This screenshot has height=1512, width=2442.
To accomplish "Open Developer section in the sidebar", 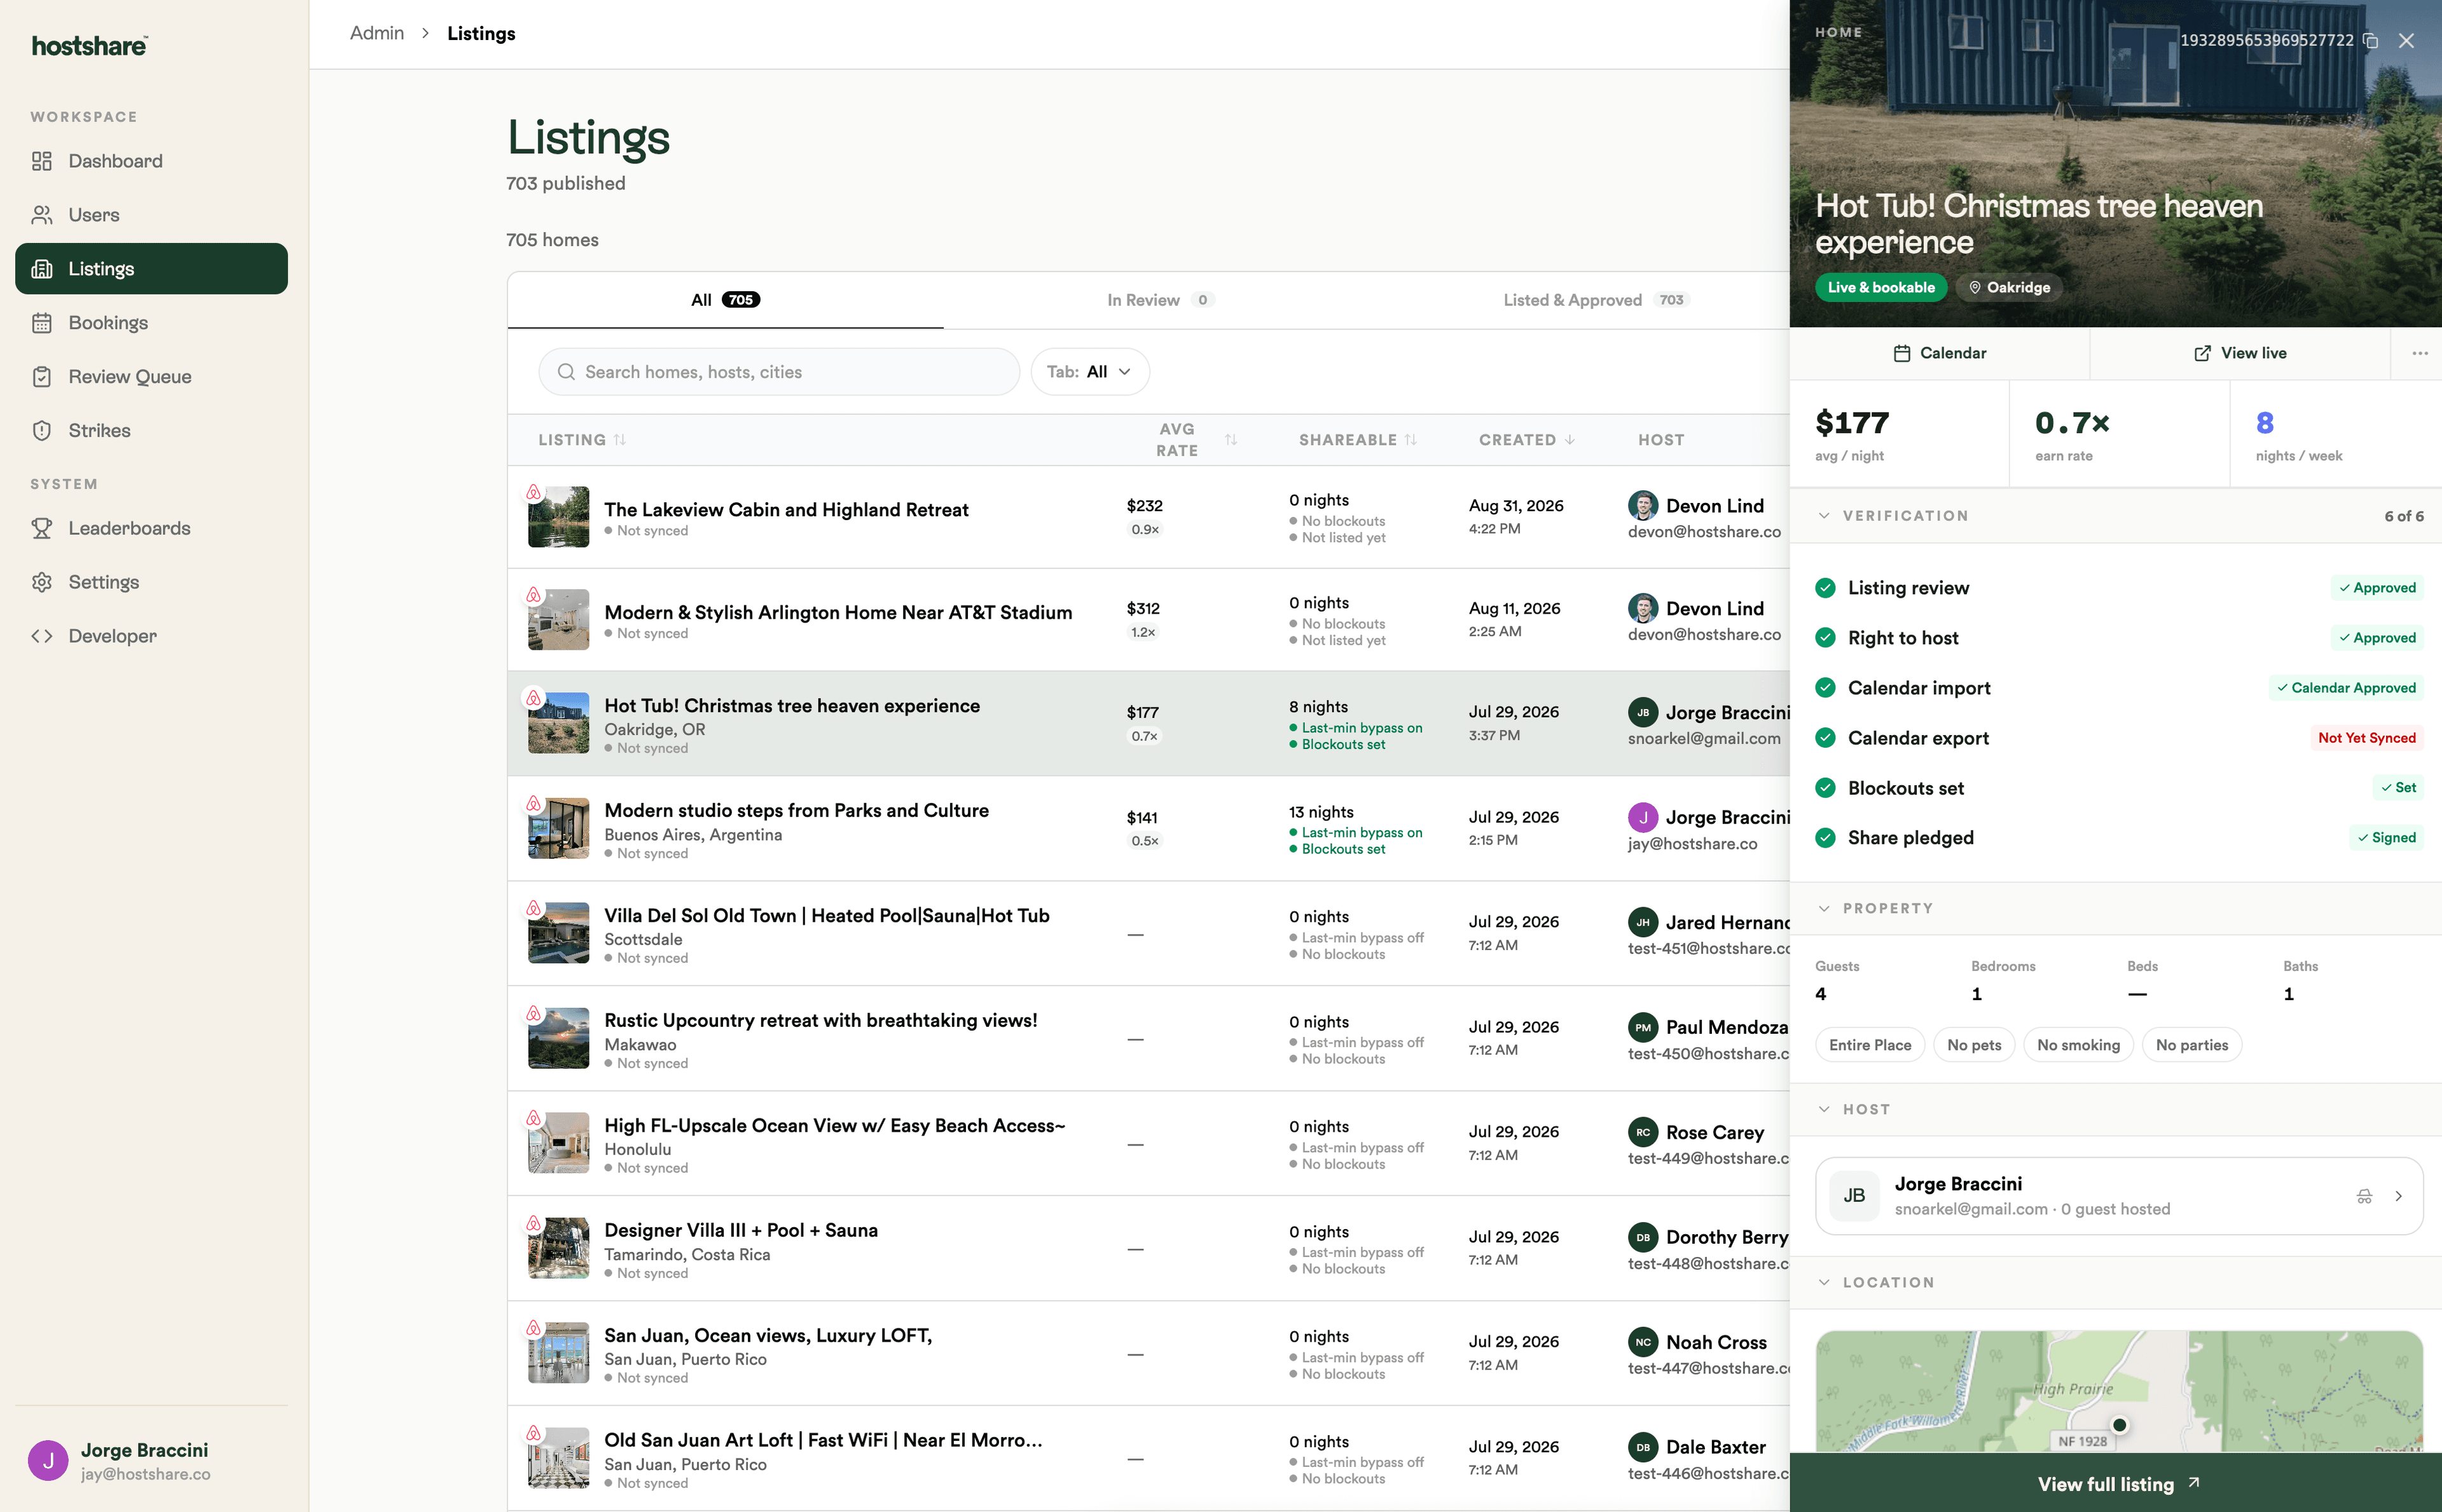I will click(x=151, y=636).
